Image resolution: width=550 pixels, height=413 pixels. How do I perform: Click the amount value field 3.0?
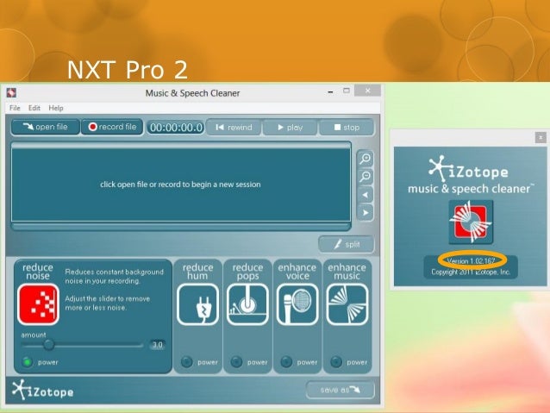click(157, 345)
